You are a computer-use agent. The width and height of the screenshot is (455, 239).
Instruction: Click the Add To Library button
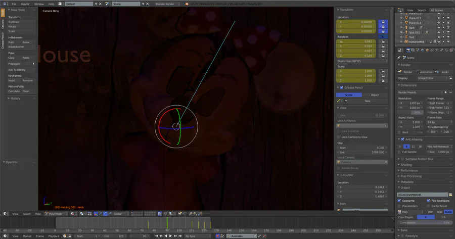[x=21, y=70]
